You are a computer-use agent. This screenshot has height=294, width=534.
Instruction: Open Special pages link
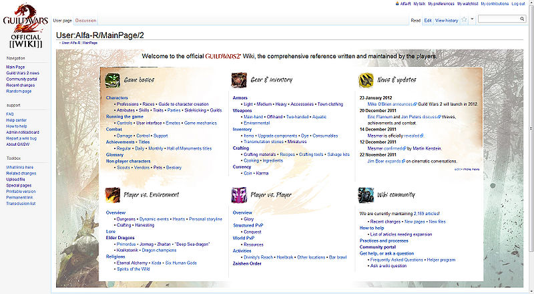coord(19,186)
